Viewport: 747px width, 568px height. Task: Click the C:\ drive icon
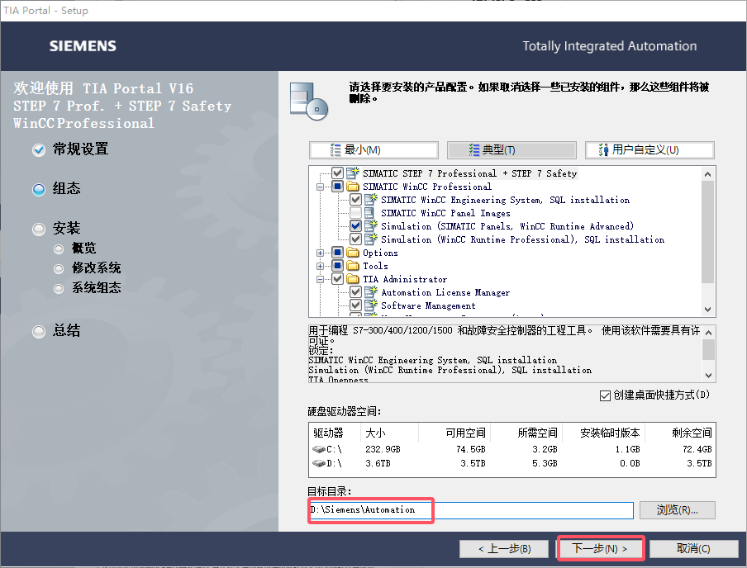coord(319,449)
